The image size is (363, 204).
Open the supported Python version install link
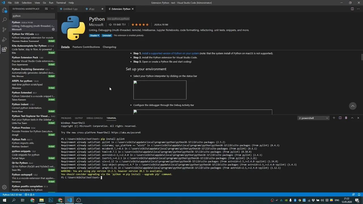click(170, 53)
